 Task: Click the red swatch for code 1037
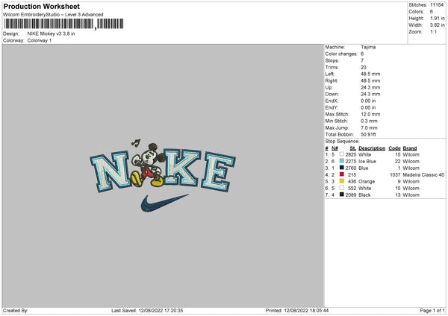(342, 174)
